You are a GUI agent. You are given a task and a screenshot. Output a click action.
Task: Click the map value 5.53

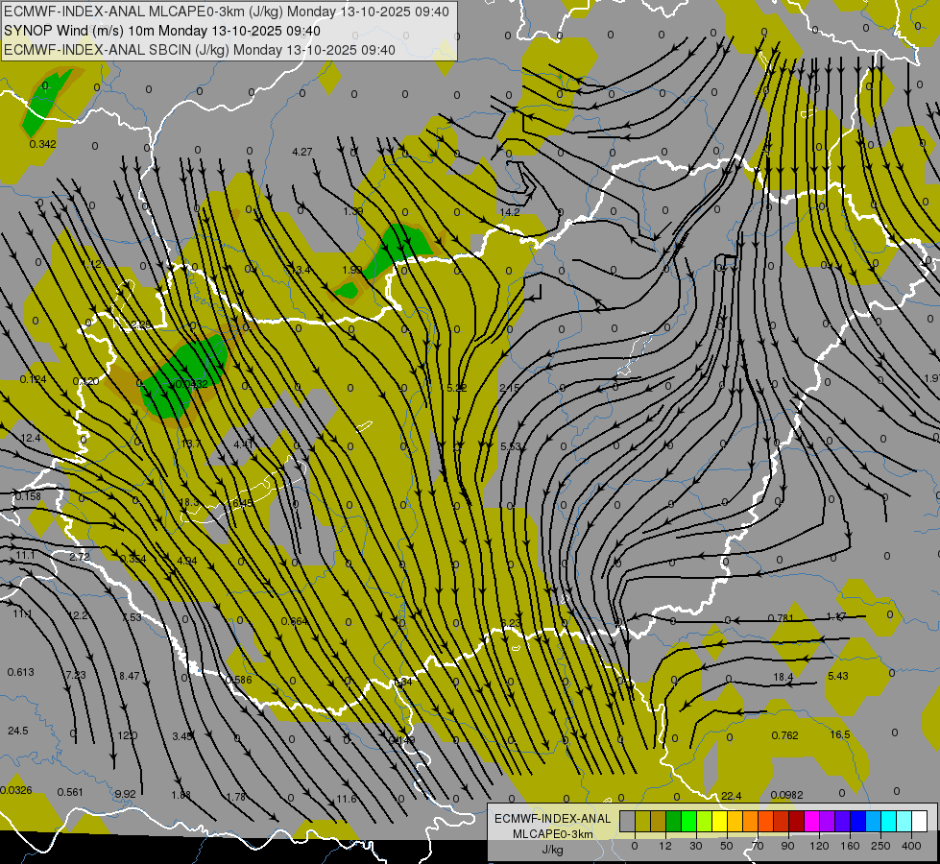point(510,446)
